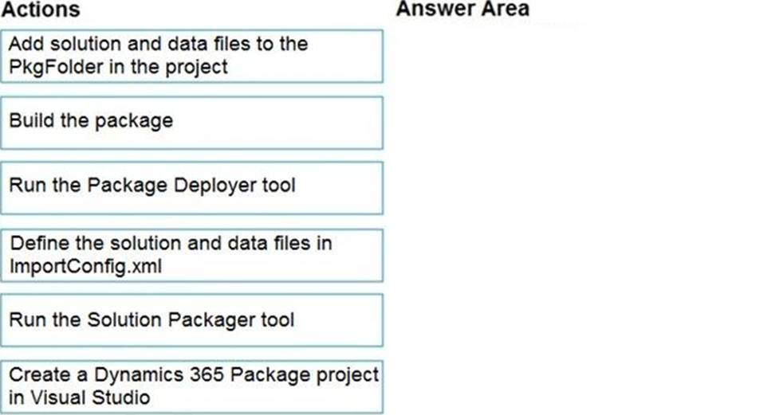Click the 'Actions' heading
The image size is (779, 415).
point(41,10)
